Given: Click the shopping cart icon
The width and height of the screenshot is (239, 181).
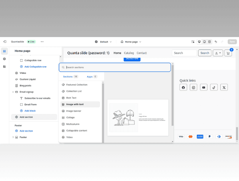Looking at the screenshot, I should (228, 53).
